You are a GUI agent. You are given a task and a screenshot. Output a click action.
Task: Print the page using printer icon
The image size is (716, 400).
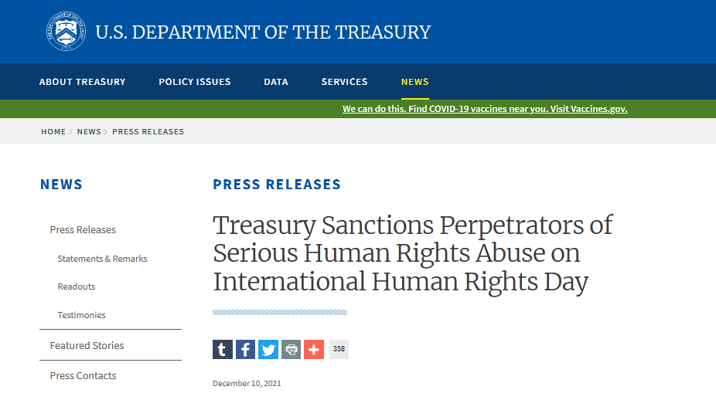[291, 349]
